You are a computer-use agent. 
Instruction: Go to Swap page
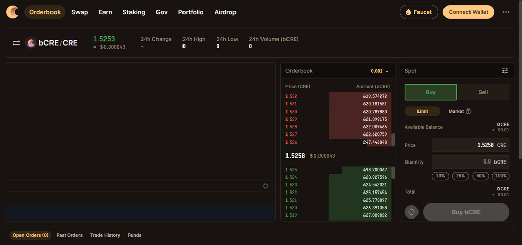[x=80, y=12]
